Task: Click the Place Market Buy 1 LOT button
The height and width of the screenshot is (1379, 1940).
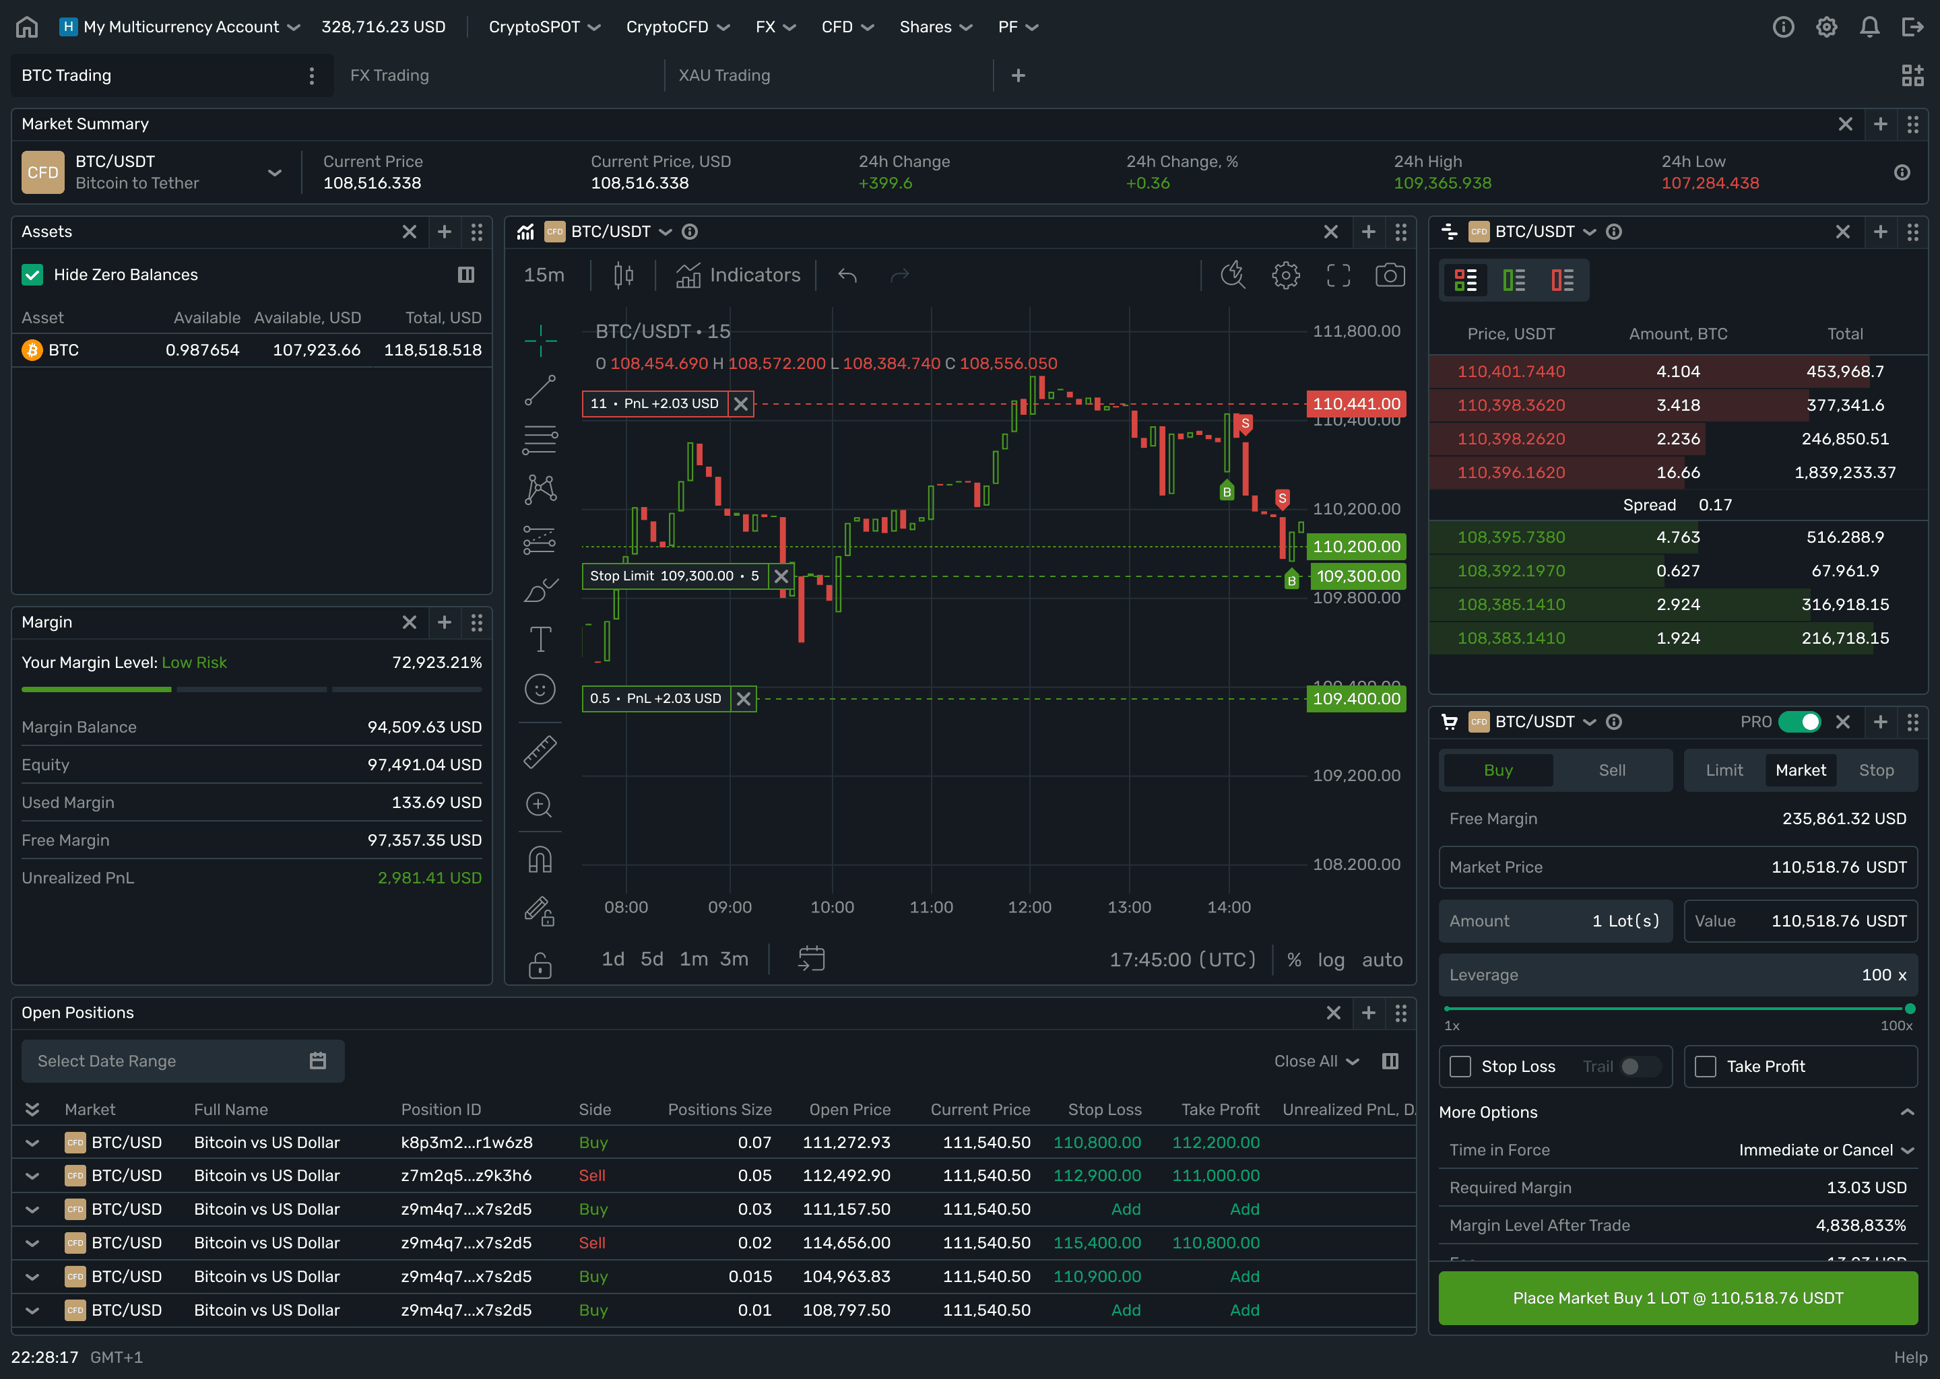Action: tap(1677, 1298)
